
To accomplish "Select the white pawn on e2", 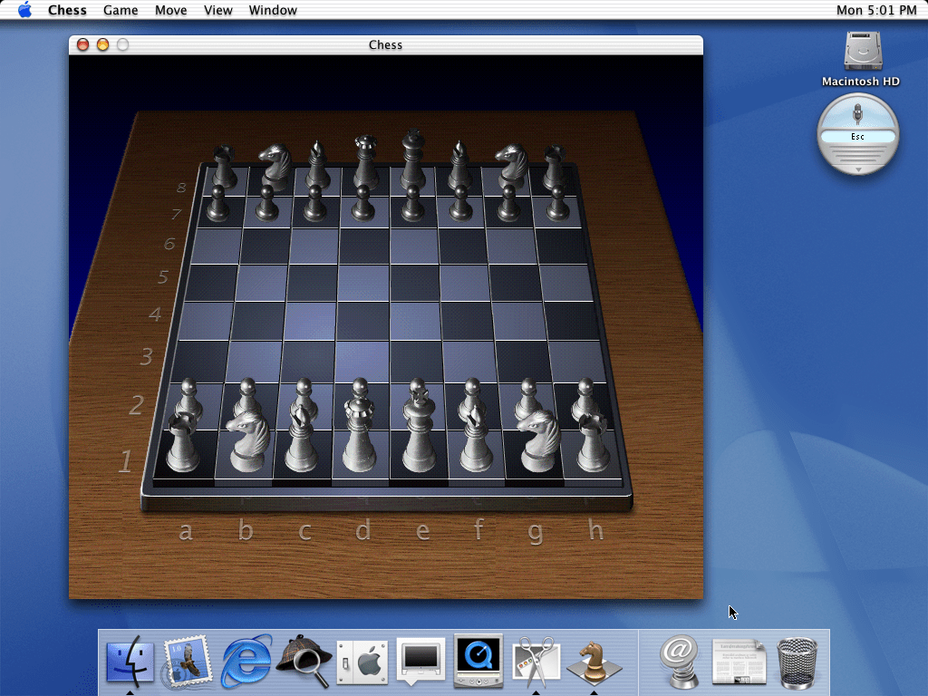I will coord(416,397).
